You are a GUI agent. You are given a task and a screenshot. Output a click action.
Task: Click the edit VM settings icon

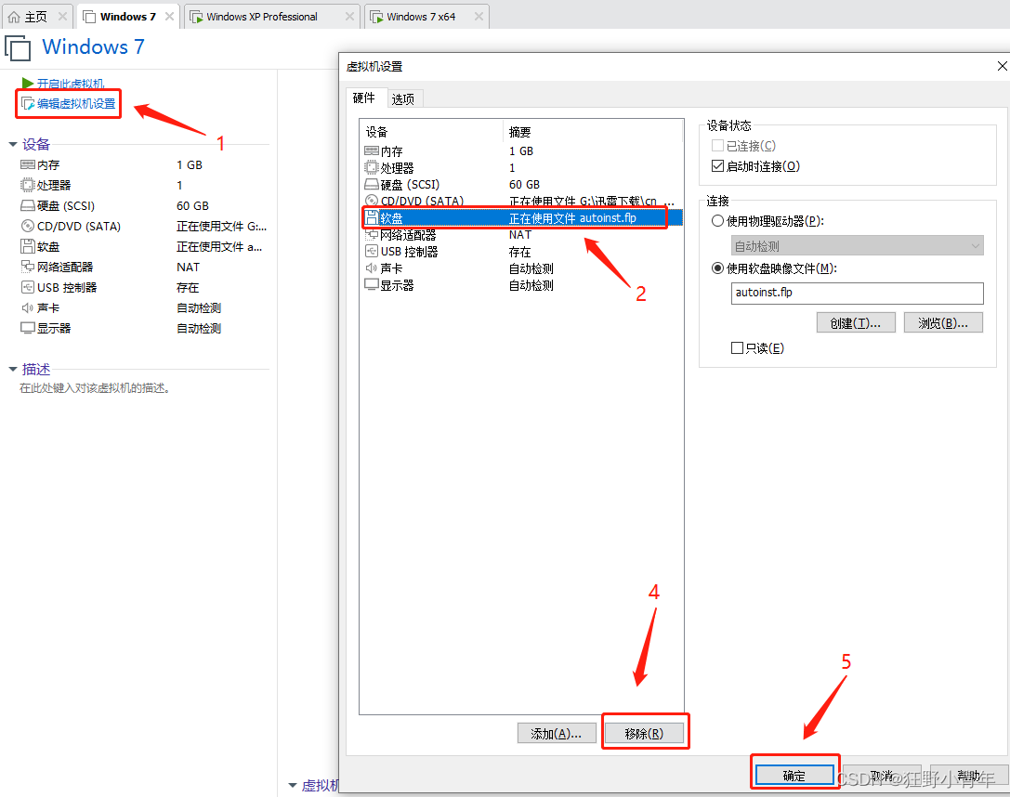coord(28,104)
